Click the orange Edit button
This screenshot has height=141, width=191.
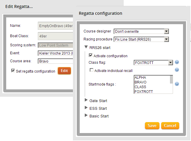64,71
